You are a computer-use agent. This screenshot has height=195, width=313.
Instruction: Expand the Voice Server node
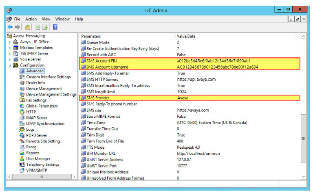pos(10,59)
